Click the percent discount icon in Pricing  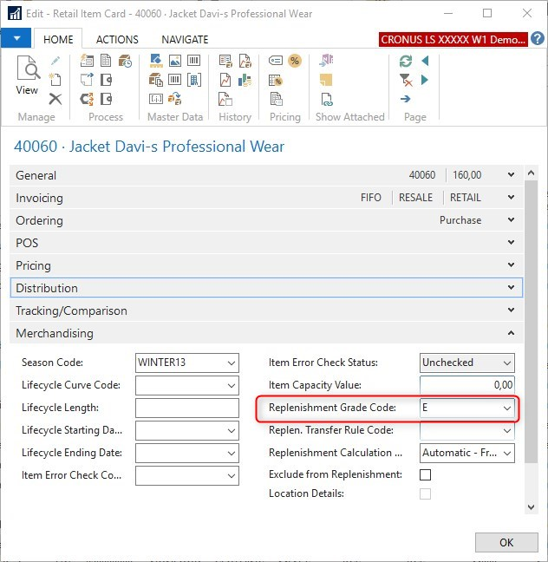click(294, 61)
